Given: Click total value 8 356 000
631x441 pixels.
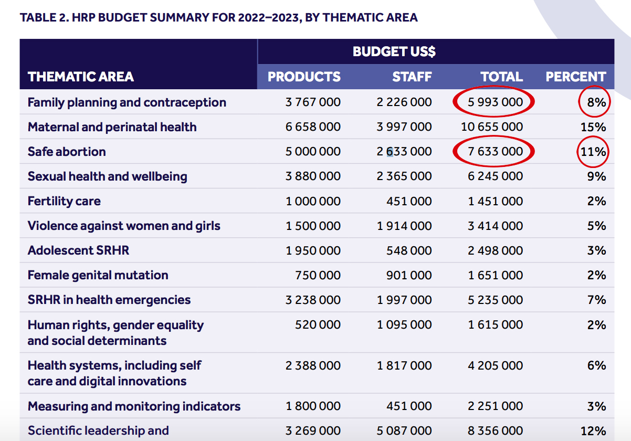Looking at the screenshot, I should pyautogui.click(x=496, y=431).
